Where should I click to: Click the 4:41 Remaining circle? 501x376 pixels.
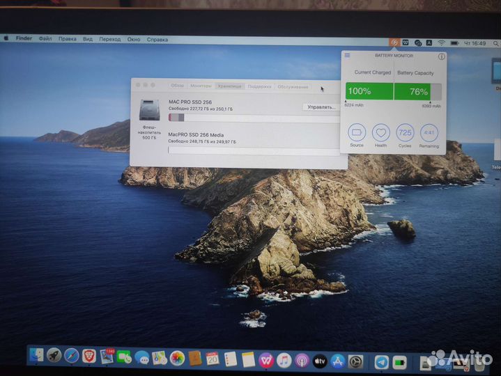[x=429, y=133]
